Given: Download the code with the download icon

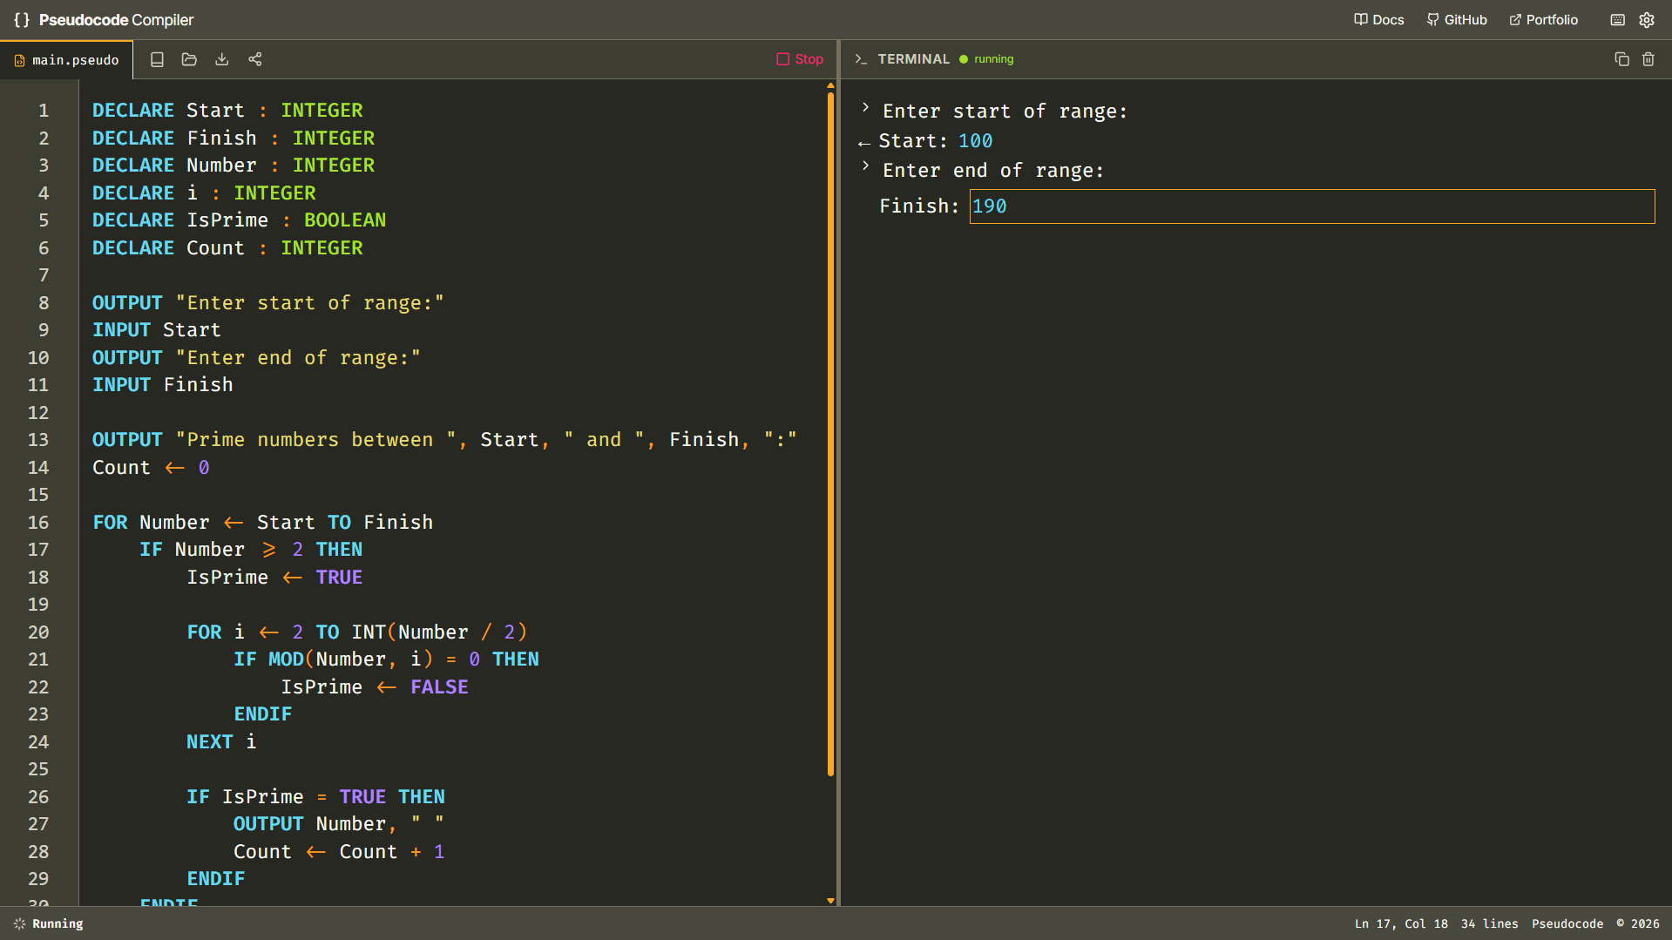Looking at the screenshot, I should (x=222, y=59).
